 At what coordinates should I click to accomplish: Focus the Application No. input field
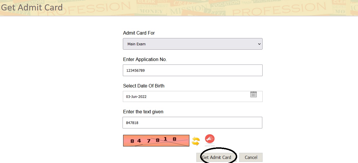tap(193, 70)
